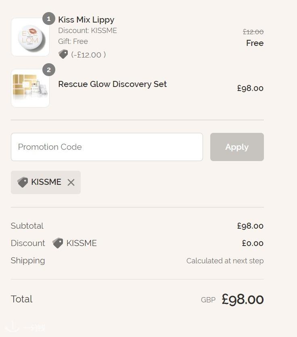
Task: Click the Subtotal £98.00 amount
Action: tap(250, 226)
